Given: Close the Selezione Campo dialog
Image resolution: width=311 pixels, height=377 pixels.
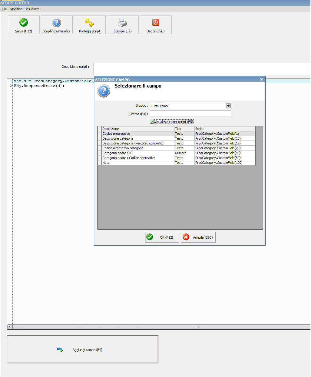Looking at the screenshot, I should (x=261, y=79).
